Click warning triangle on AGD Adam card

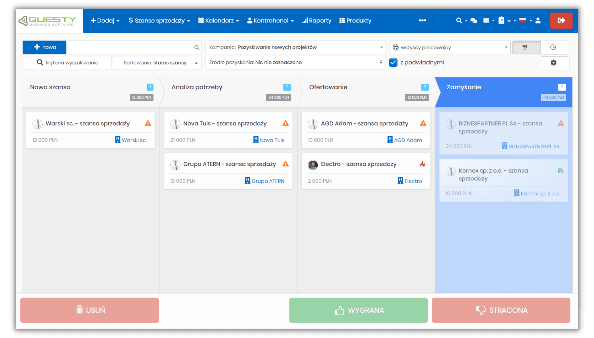coord(423,123)
